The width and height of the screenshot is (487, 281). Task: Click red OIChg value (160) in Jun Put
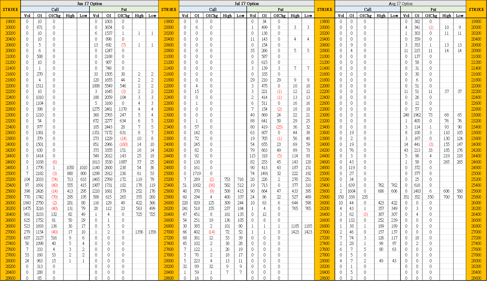123,144
